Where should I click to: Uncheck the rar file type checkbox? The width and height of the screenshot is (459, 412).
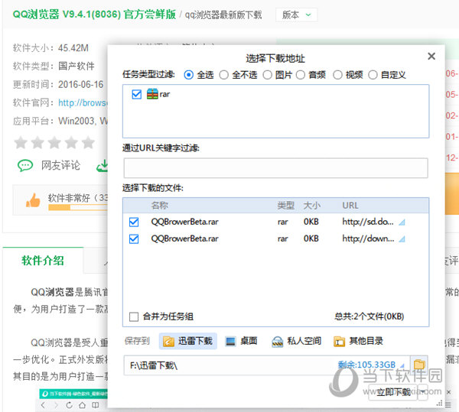(x=136, y=94)
